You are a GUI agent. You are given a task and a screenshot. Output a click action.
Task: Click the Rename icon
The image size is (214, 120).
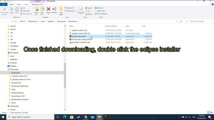[54, 9]
